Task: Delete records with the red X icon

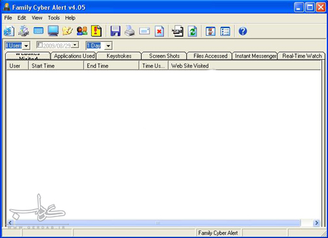Action: point(159,31)
